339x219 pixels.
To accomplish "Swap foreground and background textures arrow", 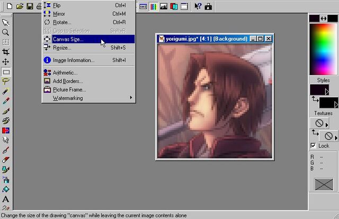I will point(315,133).
